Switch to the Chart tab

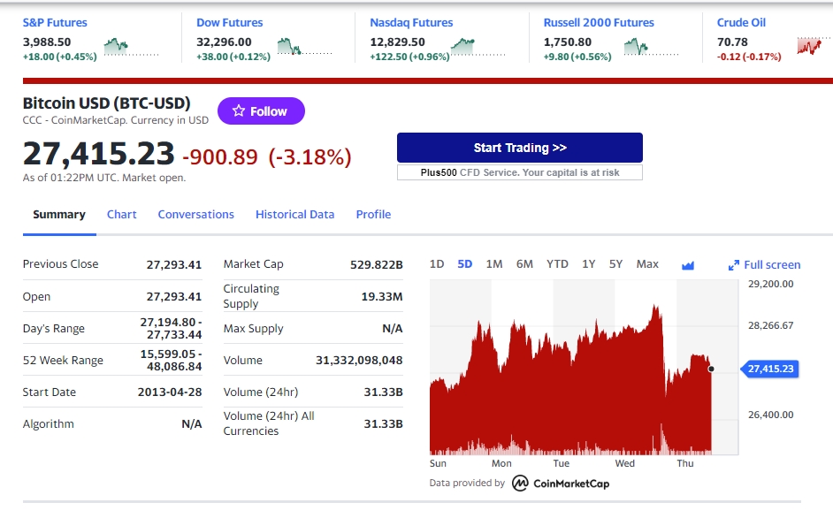point(122,214)
